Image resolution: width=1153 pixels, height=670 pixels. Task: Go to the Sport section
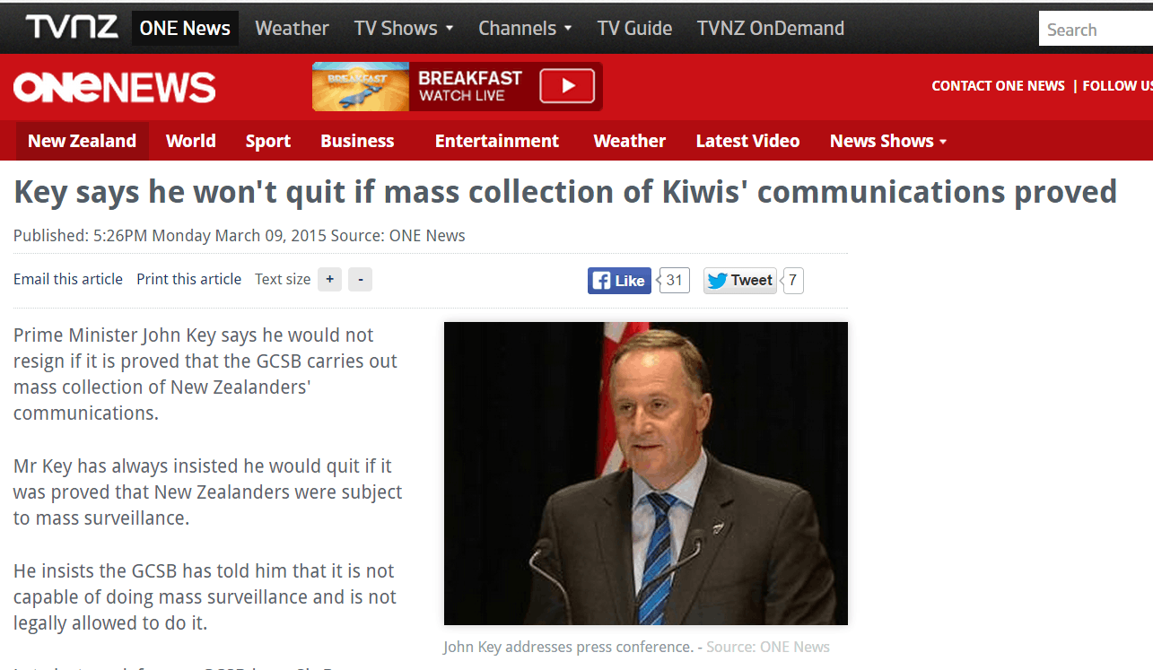[268, 141]
